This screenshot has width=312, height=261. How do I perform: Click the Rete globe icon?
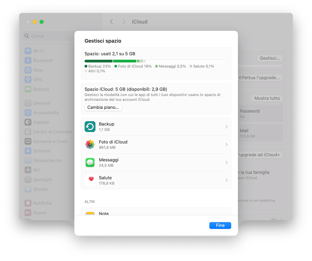[x=28, y=70]
